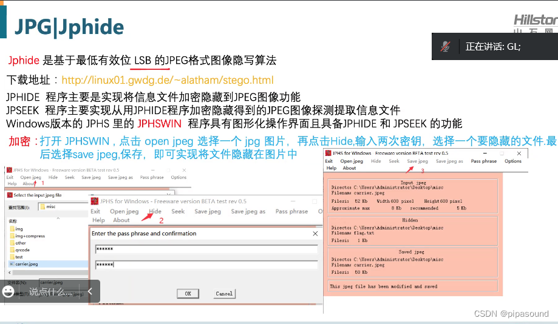Click Save jpeg as in the middle JPHS window

point(248,211)
